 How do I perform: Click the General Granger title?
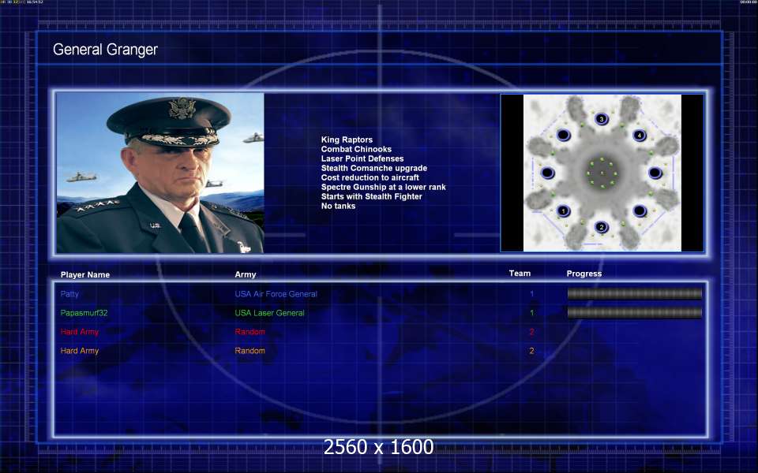click(105, 50)
